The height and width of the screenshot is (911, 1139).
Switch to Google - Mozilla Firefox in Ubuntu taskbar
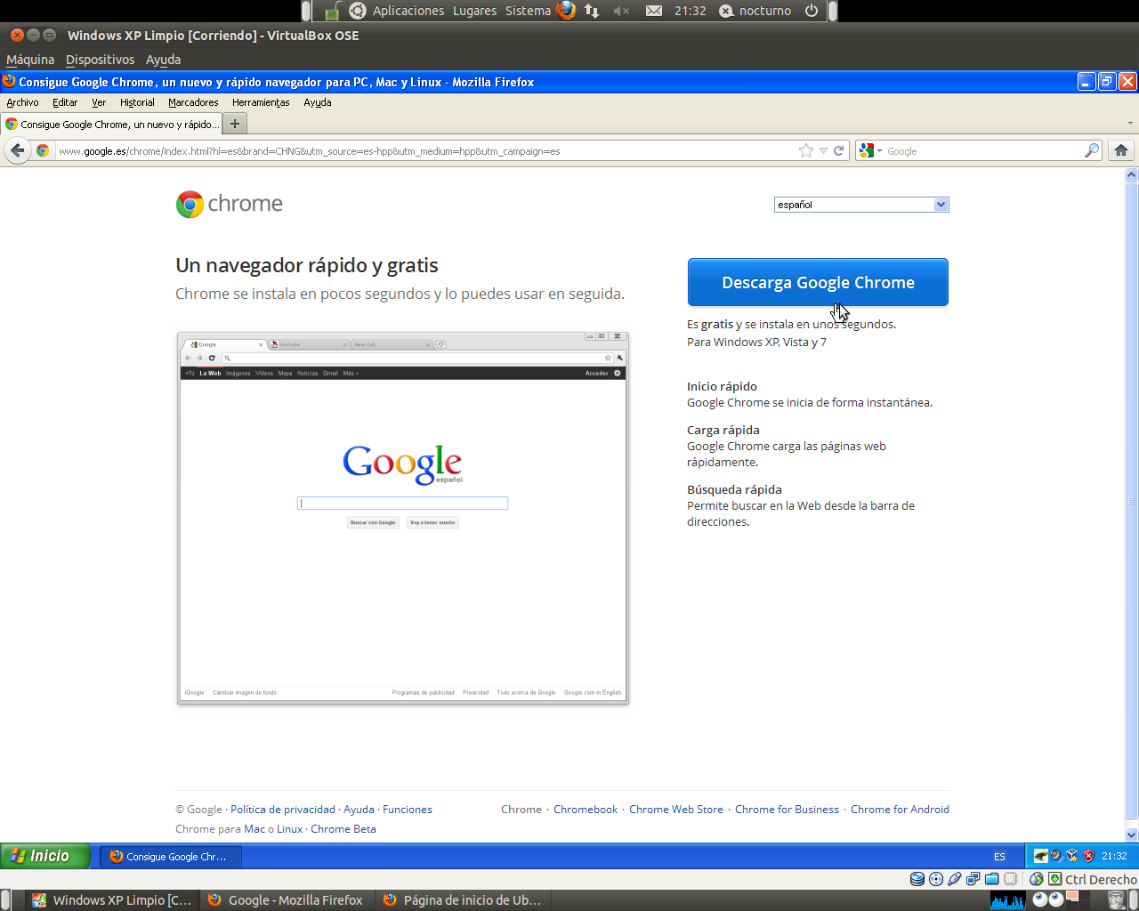click(287, 899)
